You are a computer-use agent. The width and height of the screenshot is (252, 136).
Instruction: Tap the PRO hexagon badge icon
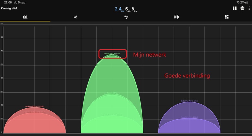point(242,8)
